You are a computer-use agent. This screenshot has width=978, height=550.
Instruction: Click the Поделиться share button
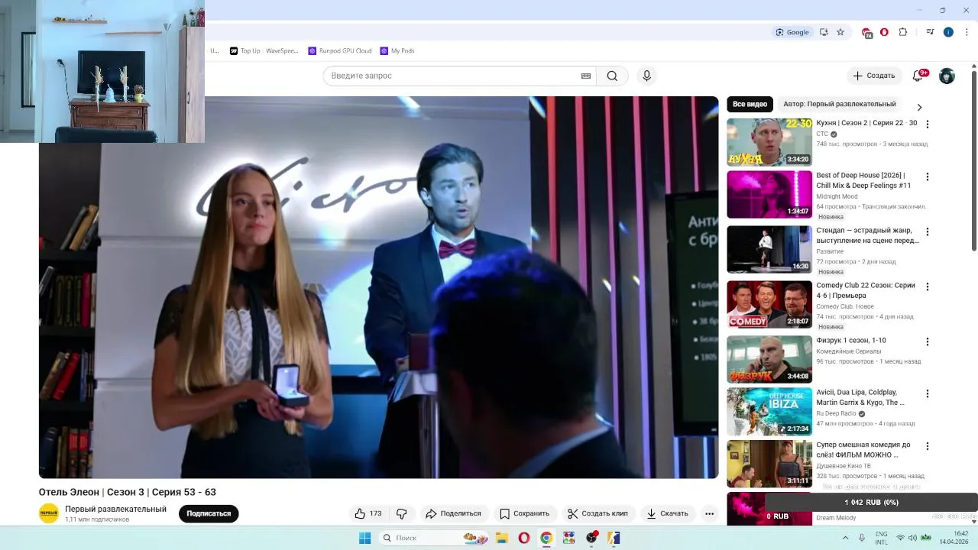454,513
